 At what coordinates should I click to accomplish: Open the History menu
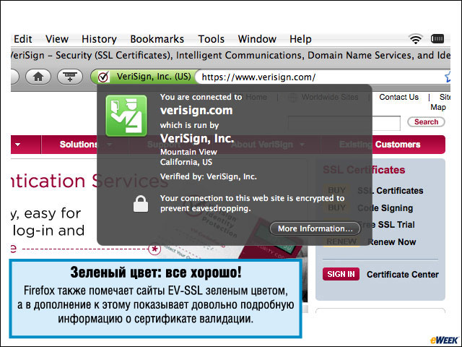99,39
